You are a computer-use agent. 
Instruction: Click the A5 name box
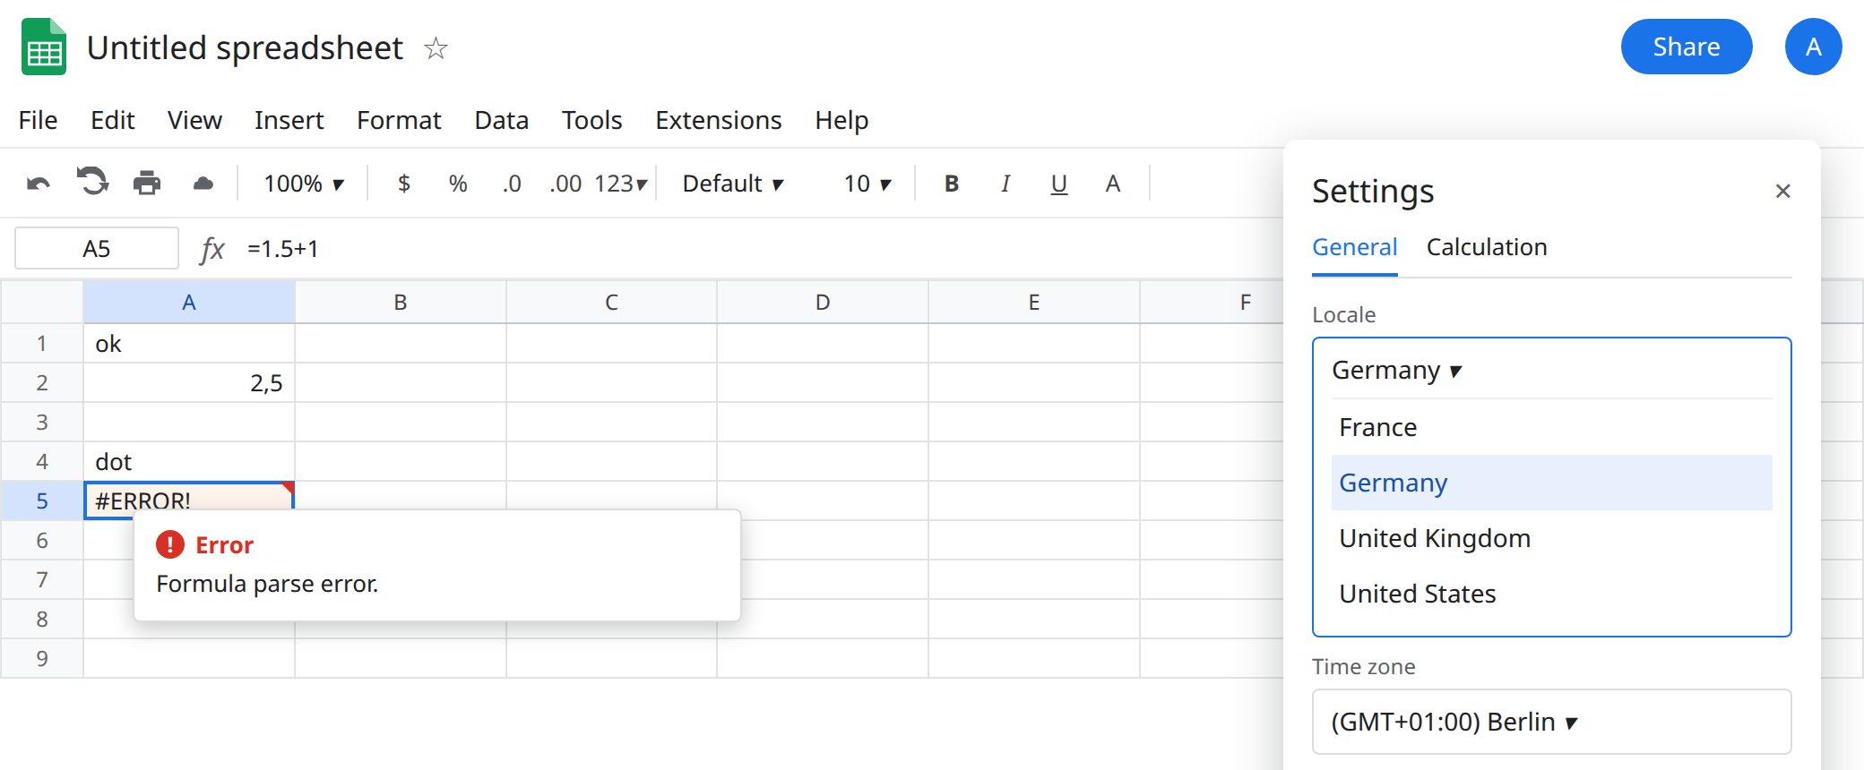click(x=97, y=248)
